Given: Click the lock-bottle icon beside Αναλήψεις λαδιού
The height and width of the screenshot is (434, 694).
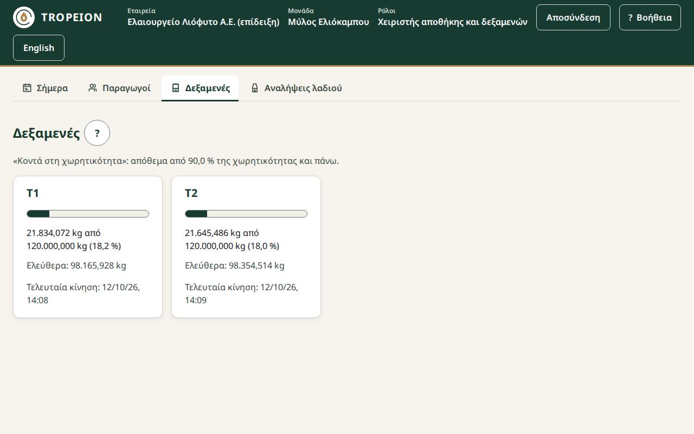Looking at the screenshot, I should pos(255,88).
